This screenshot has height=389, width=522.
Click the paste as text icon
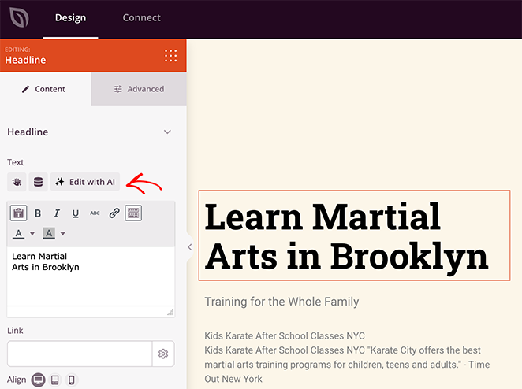point(18,213)
